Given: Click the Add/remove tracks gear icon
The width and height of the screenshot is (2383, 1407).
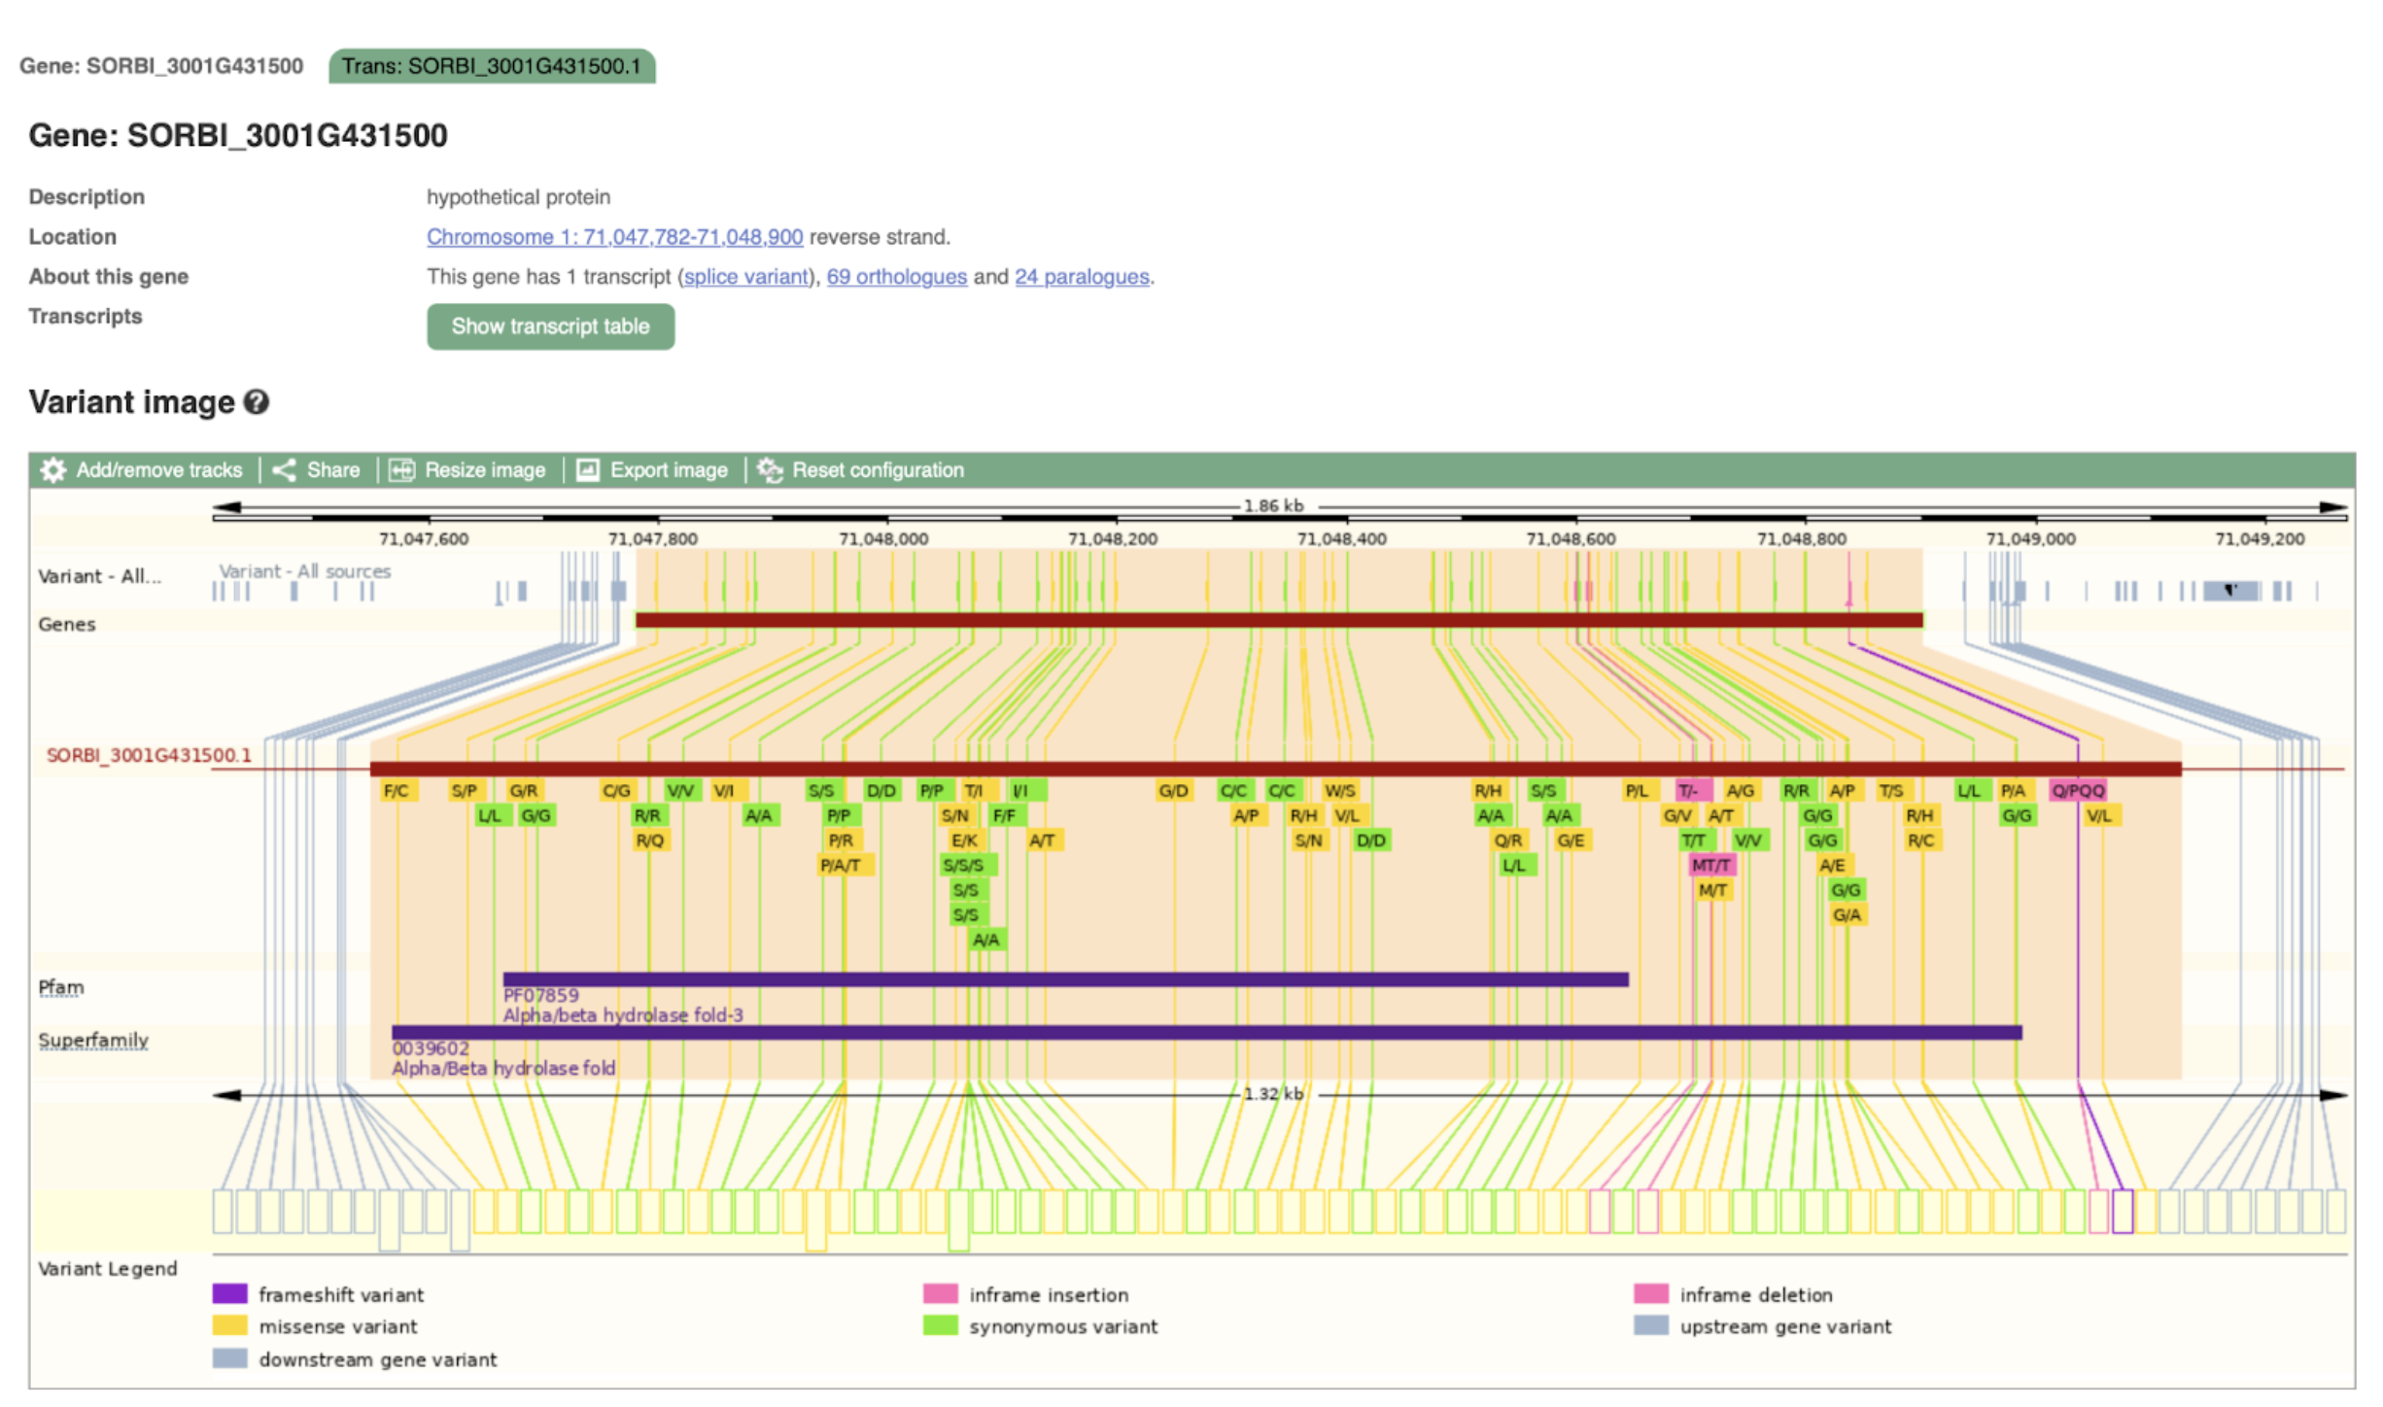Looking at the screenshot, I should 52,470.
